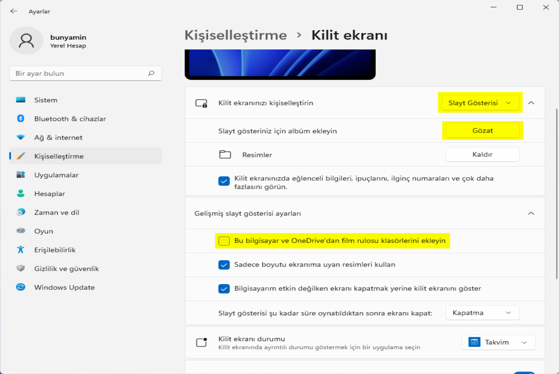This screenshot has width=559, height=374.
Task: Click the Bir ayar bulun search field
Action: [x=85, y=73]
